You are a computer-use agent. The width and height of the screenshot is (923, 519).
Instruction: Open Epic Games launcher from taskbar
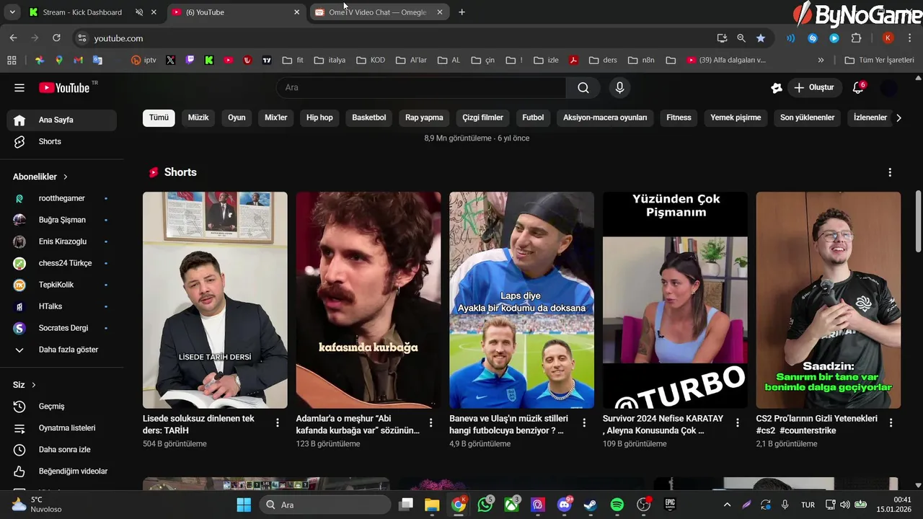(x=670, y=505)
